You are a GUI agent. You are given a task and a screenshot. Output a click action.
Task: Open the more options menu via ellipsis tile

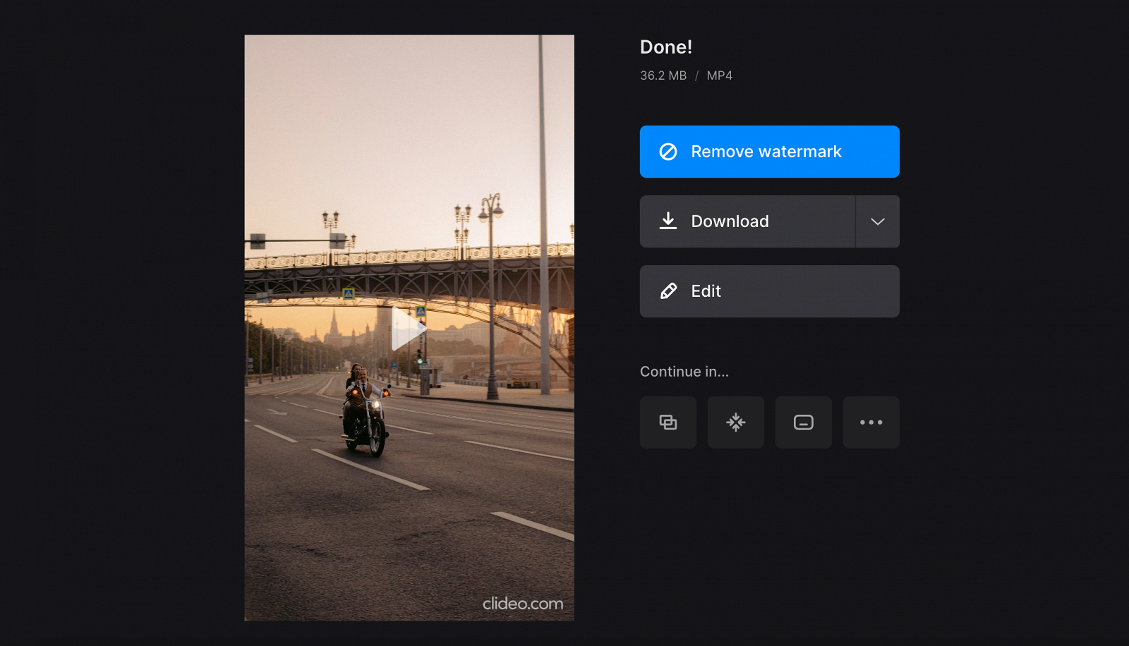(871, 422)
